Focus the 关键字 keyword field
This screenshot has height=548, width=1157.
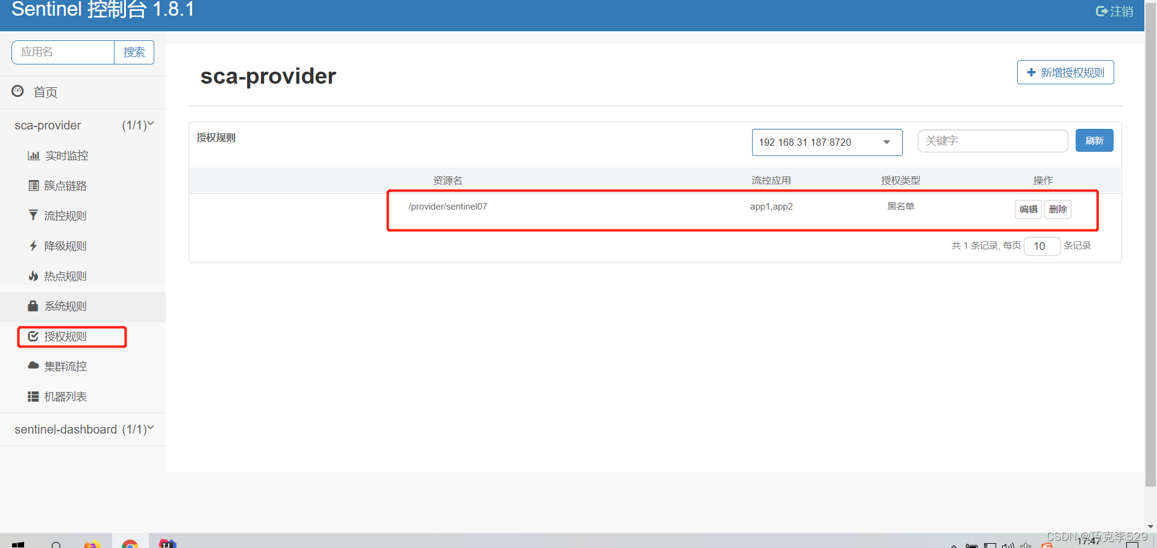[x=993, y=141]
